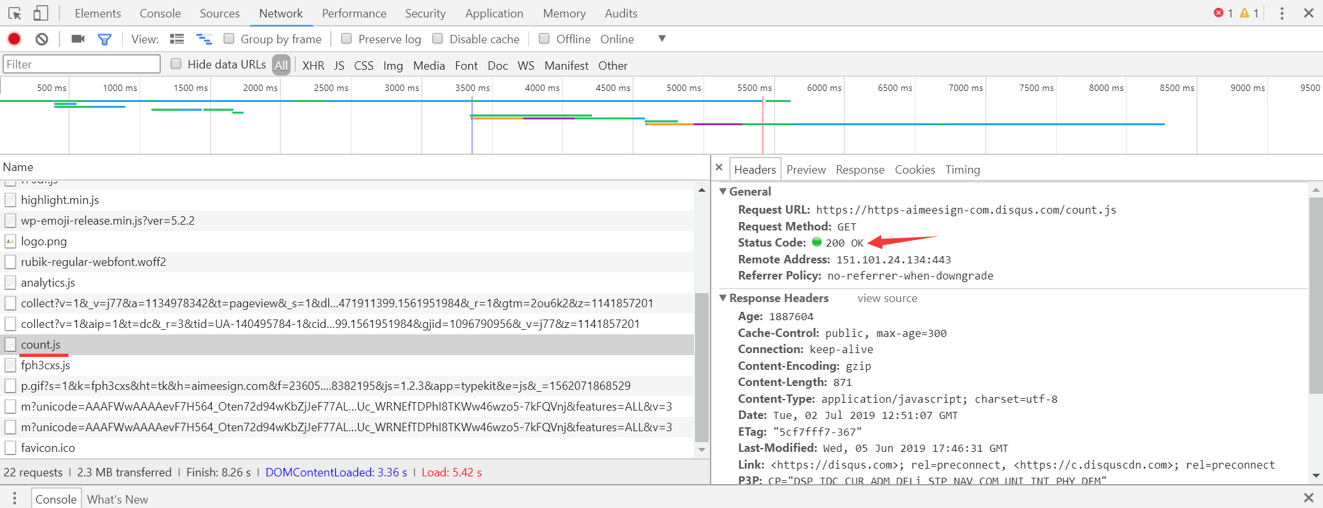Tick the Hide data URLs checkbox
The image size is (1323, 508).
coord(176,64)
